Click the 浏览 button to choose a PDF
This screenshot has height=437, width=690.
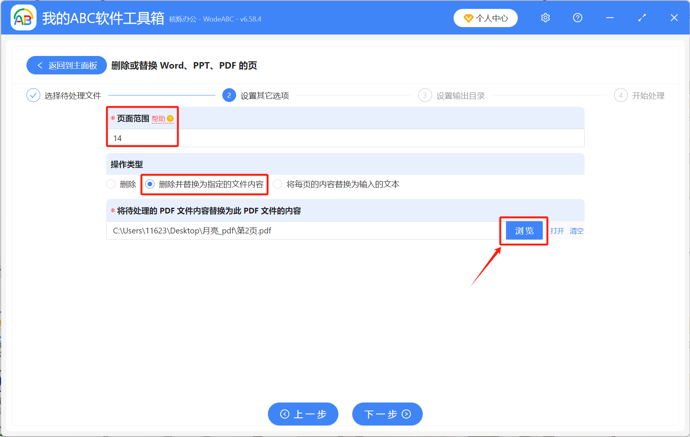tap(524, 230)
